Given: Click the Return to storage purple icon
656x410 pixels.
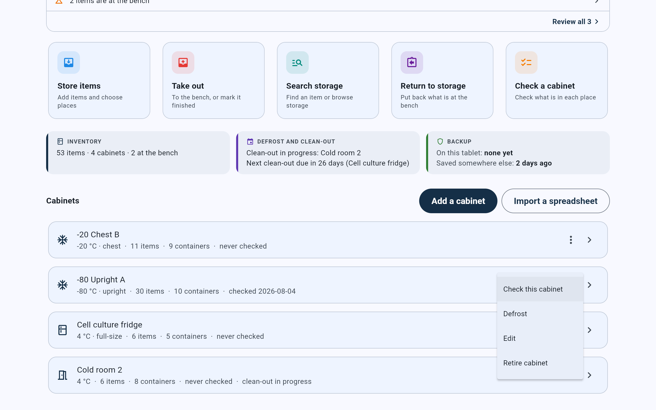Looking at the screenshot, I should point(412,62).
